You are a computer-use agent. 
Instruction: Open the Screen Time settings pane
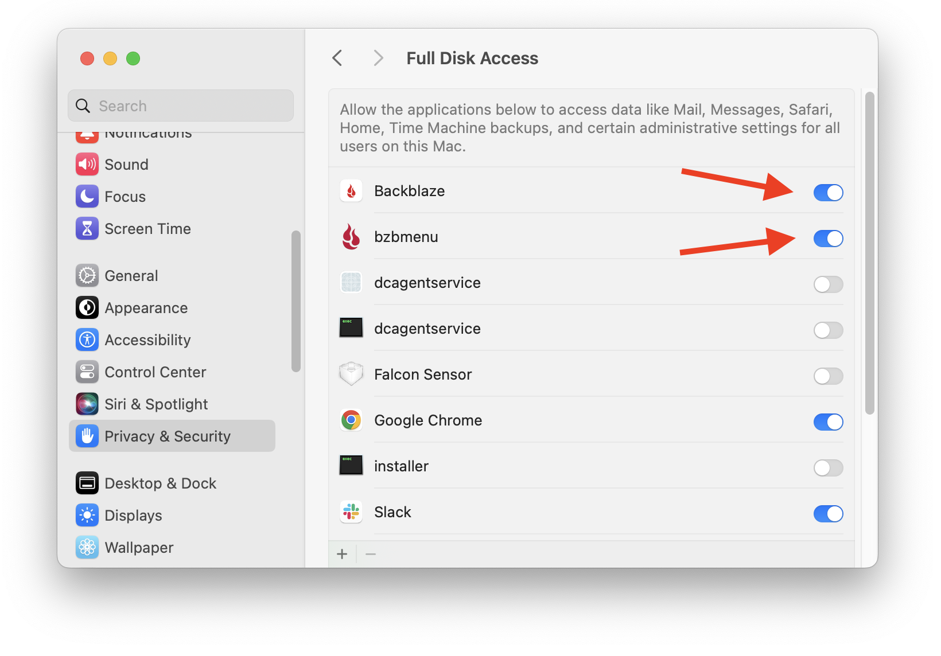pos(172,229)
